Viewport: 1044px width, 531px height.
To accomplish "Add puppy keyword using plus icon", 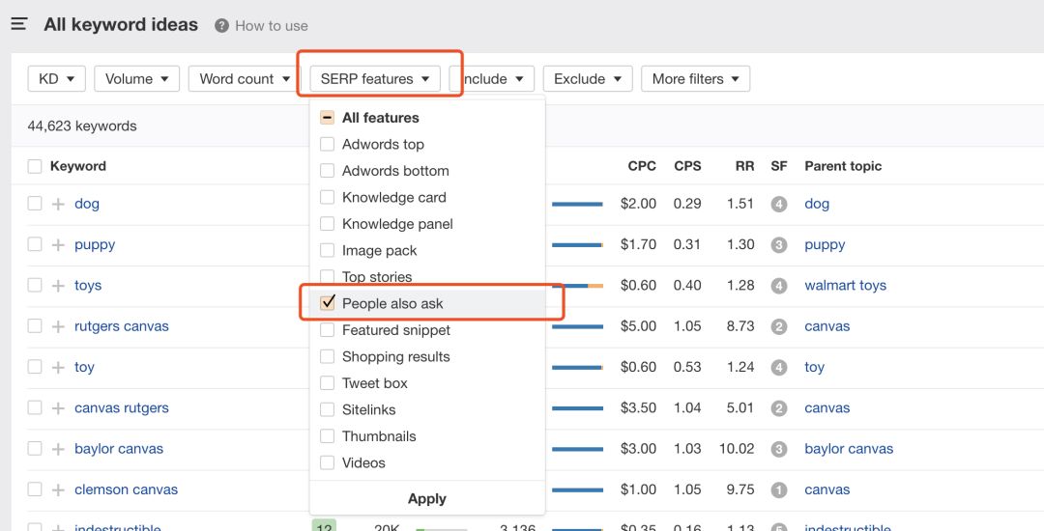I will click(x=58, y=245).
